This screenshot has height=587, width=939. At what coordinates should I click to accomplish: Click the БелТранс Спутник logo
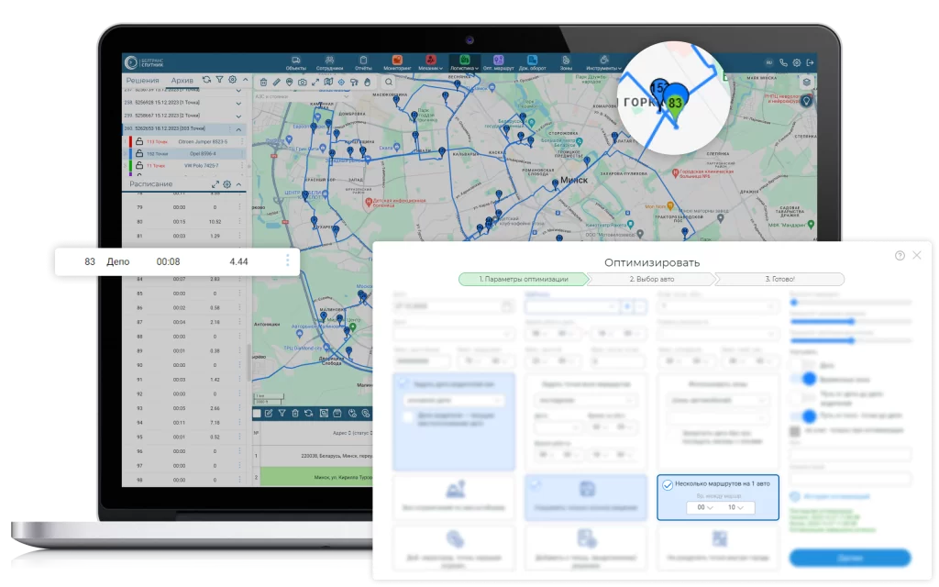tap(145, 62)
